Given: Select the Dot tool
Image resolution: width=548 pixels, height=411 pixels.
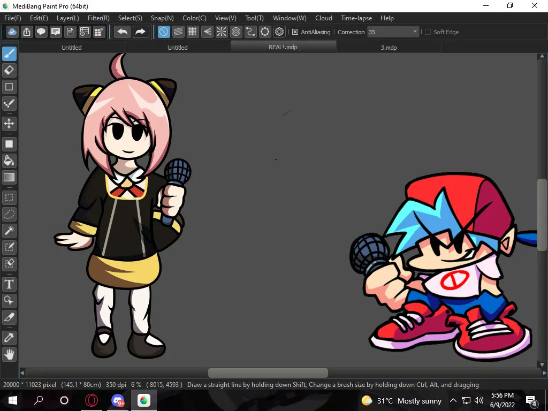Looking at the screenshot, I should (9, 103).
